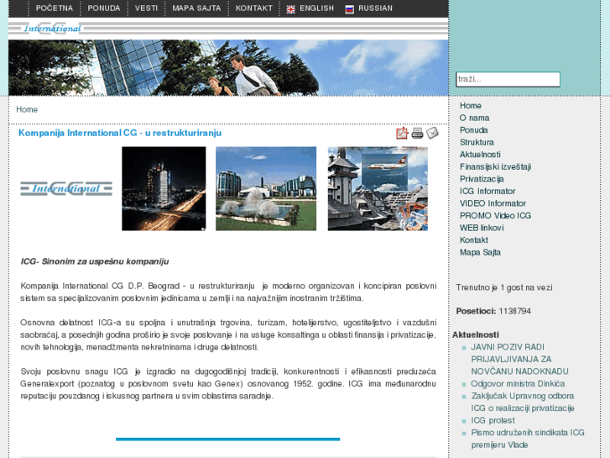This screenshot has height=458, width=610.
Task: Open 'Finansijski izveštaji' sidebar link
Action: coord(495,167)
